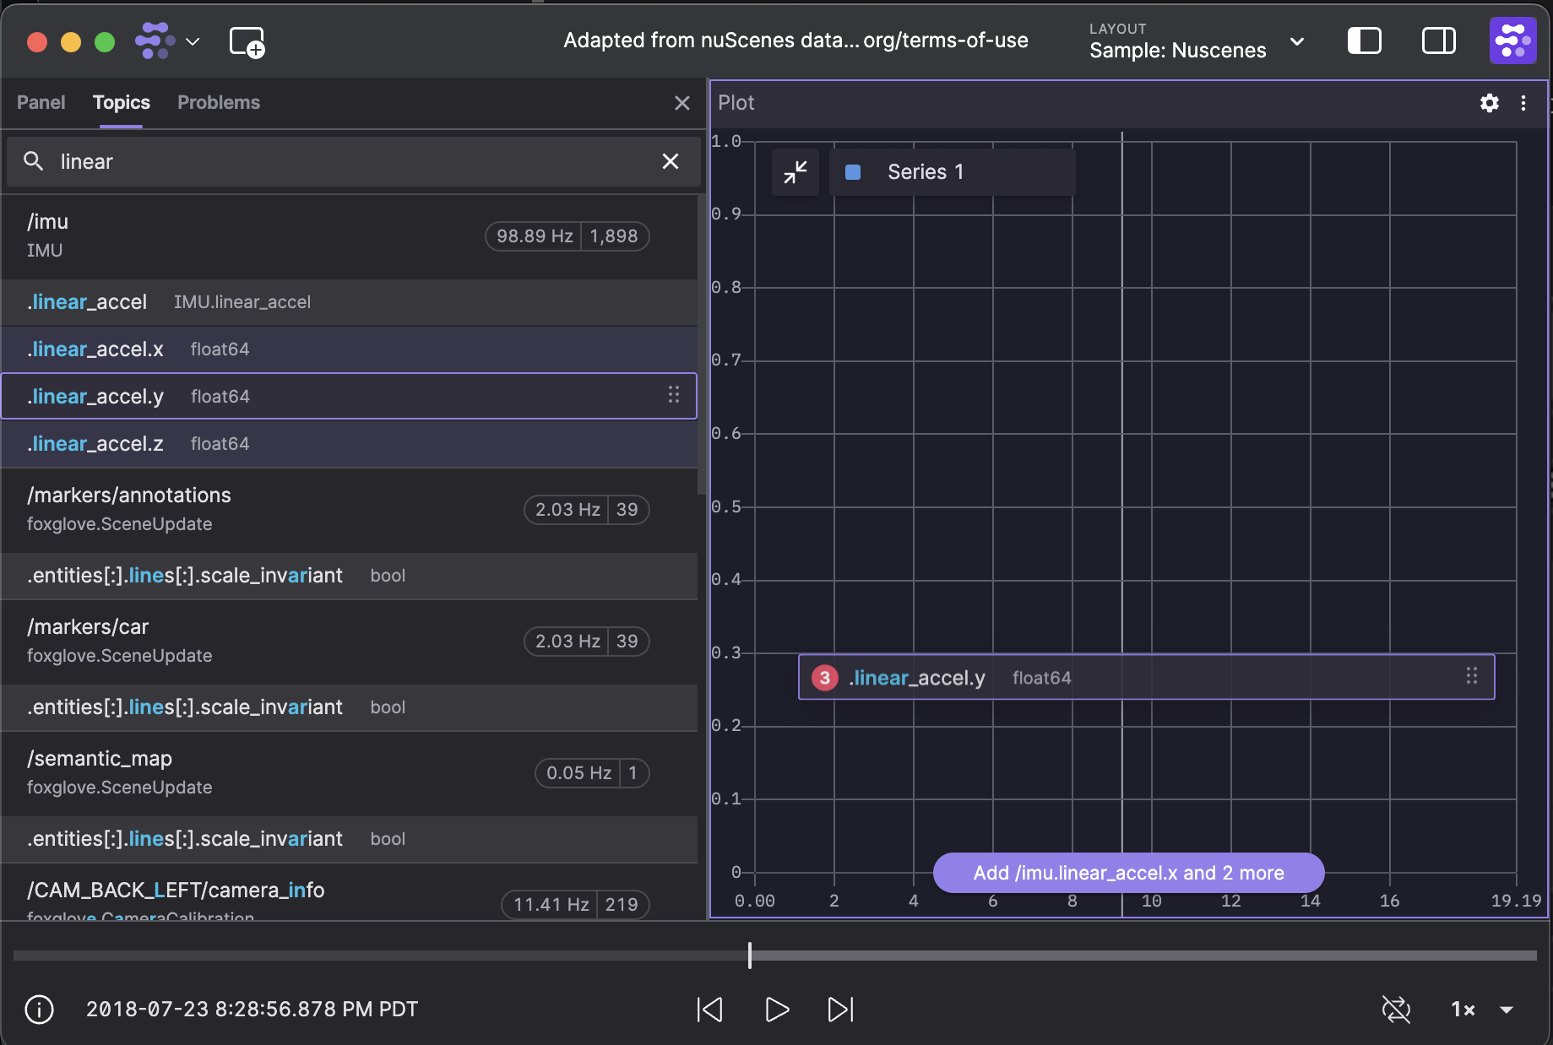Expand the Foxglove app menu chevron
This screenshot has width=1553, height=1045.
pos(193,41)
